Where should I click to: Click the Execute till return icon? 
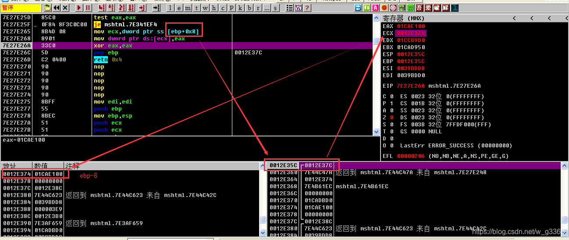point(142,7)
